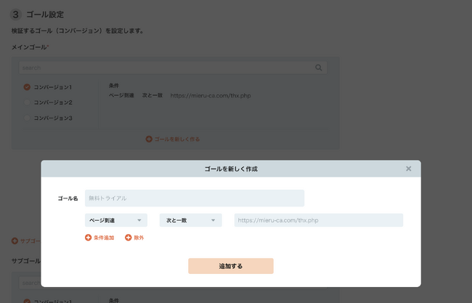Image resolution: width=472 pixels, height=303 pixels.
Task: Select the コンバージョン3 radio button
Action: click(x=27, y=118)
